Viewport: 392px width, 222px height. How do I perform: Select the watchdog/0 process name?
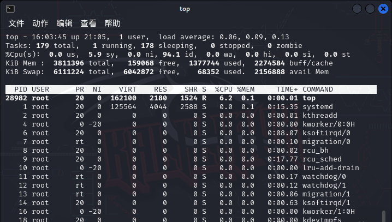click(x=324, y=177)
